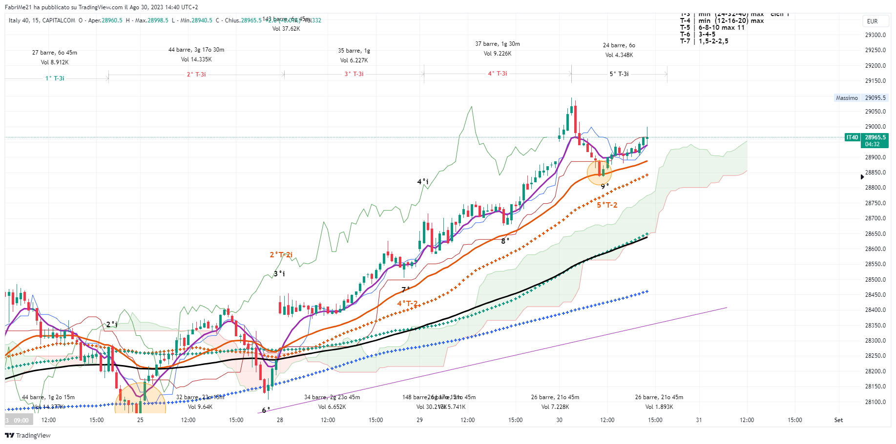Click the '27 barre, 6o 45m' range label
Viewport: 896px width, 444px height.
click(x=55, y=53)
